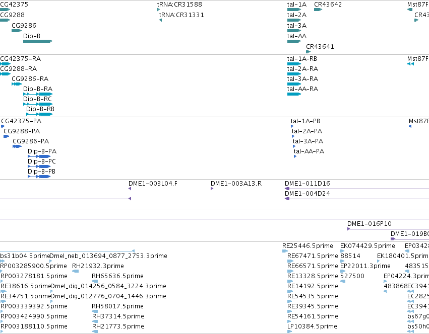Select the tal-2A-RA transcript label
This screenshot has width=429, height=334.
(x=302, y=69)
